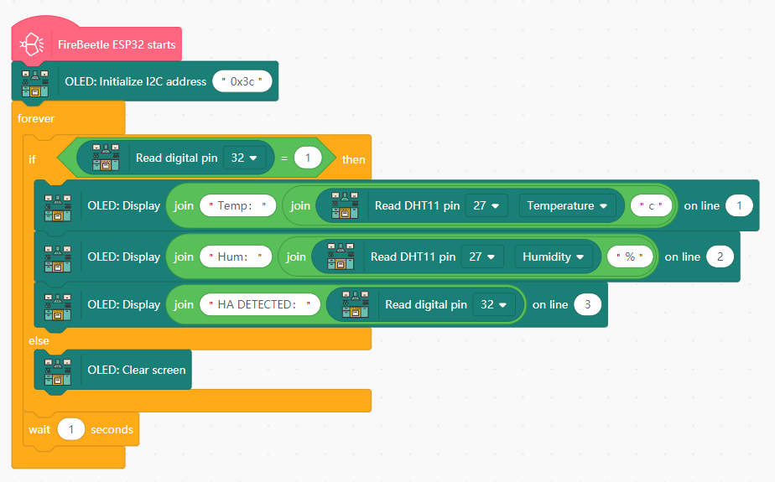The image size is (775, 482).
Task: Click DHT11 icon in the Temperature reading block
Action: (345, 205)
